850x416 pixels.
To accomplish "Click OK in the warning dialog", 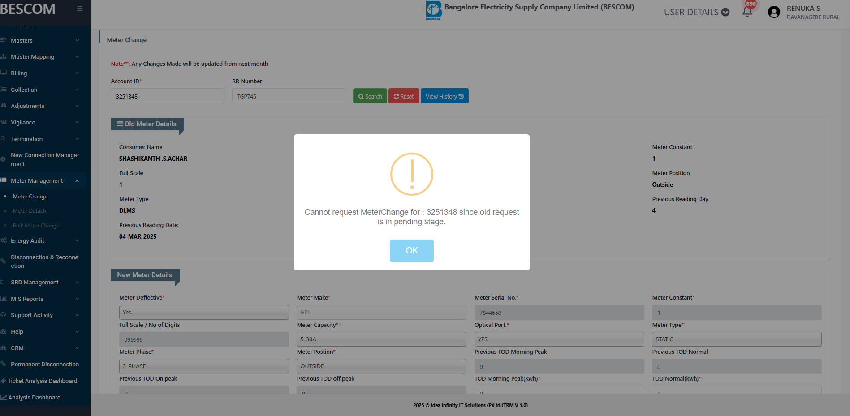I will coord(411,251).
